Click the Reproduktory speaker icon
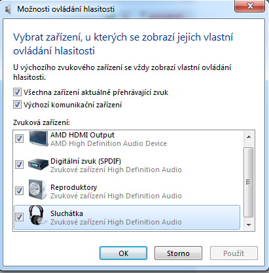 [38, 190]
